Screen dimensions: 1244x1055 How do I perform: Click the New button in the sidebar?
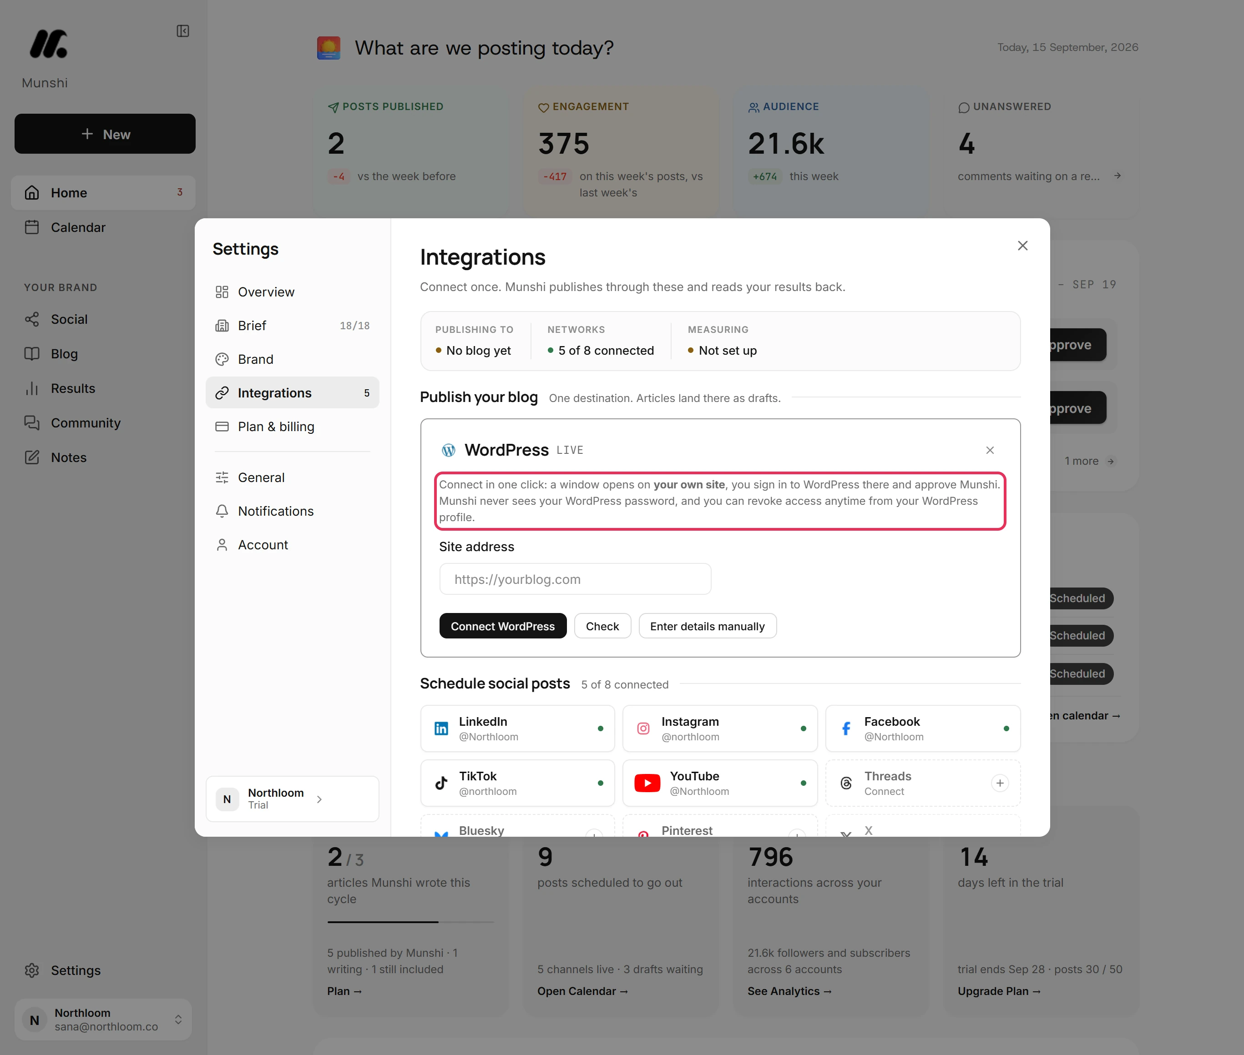click(x=105, y=134)
